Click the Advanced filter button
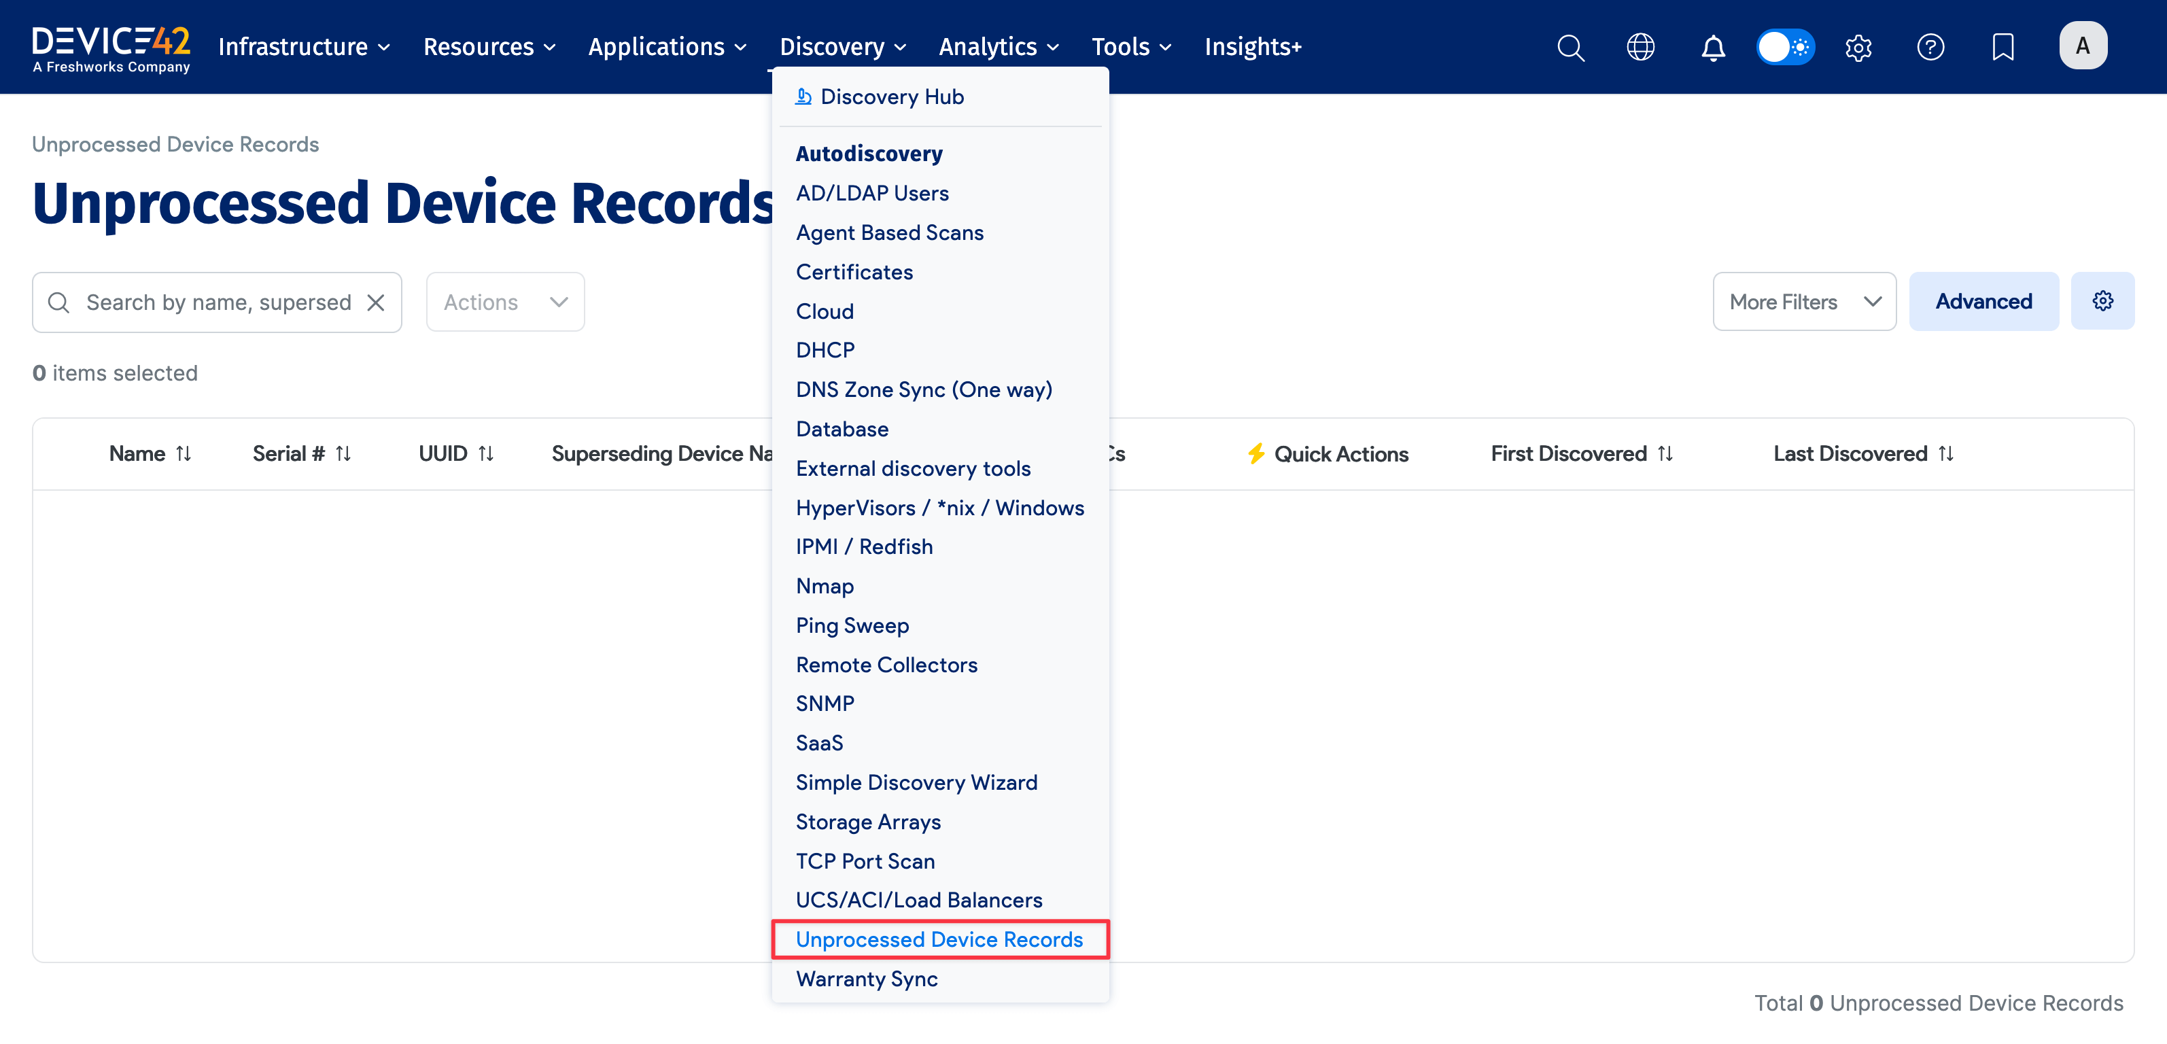This screenshot has height=1044, width=2167. click(x=1983, y=301)
